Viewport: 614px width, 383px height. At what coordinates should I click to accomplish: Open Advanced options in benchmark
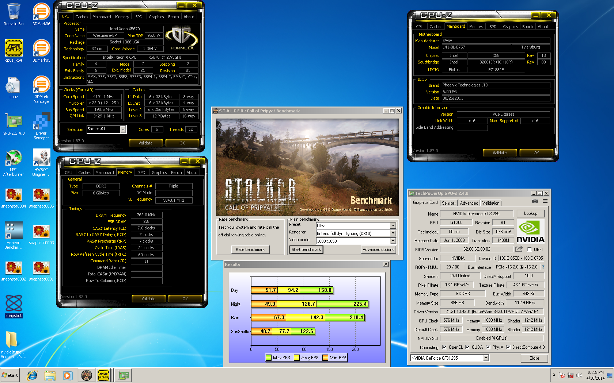(378, 249)
